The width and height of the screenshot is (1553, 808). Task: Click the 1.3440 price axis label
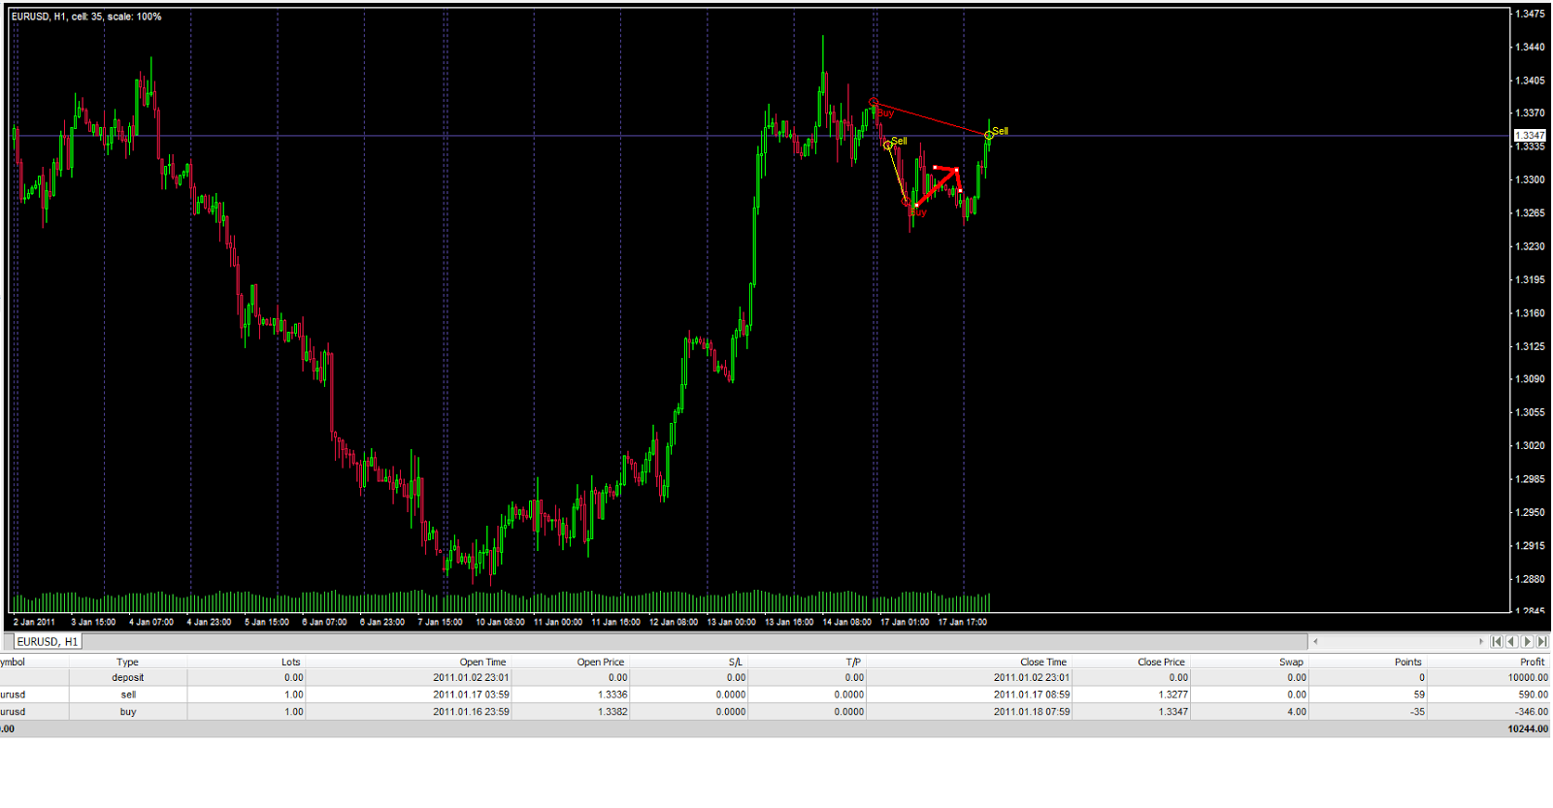coord(1530,48)
